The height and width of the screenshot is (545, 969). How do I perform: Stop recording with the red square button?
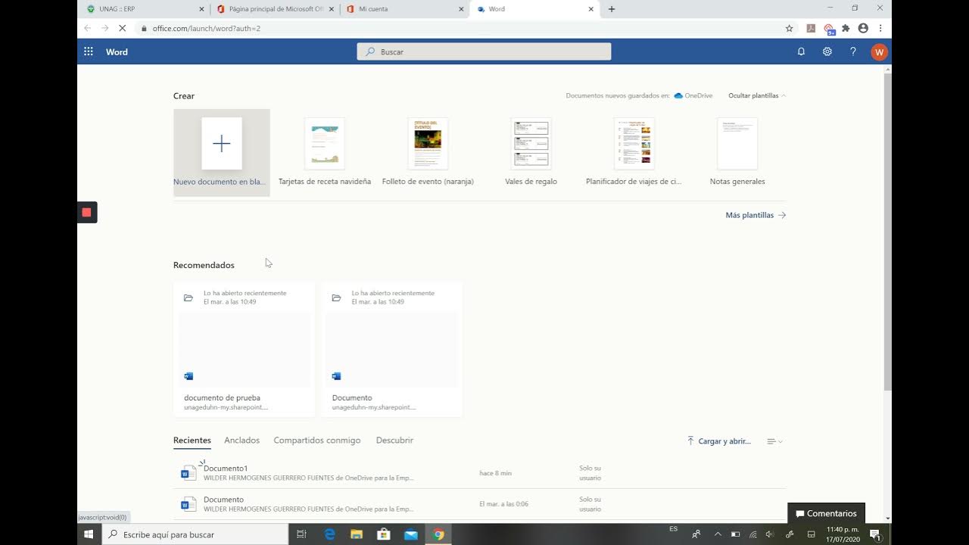coord(86,213)
